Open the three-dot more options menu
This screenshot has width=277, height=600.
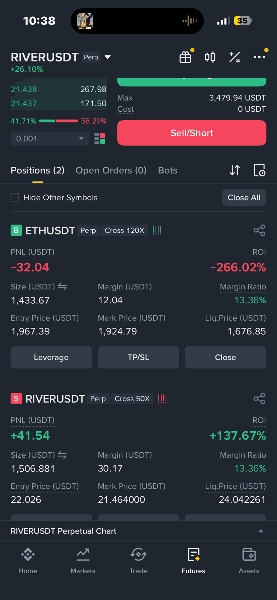[259, 57]
